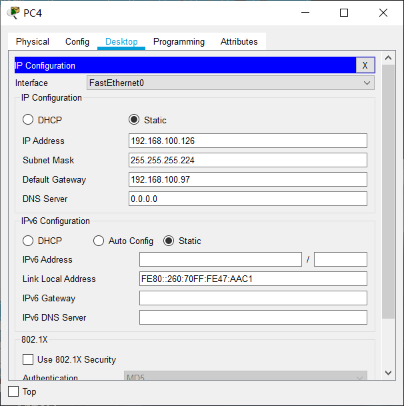Click the scrollbar up arrow
The image size is (404, 406).
click(388, 58)
